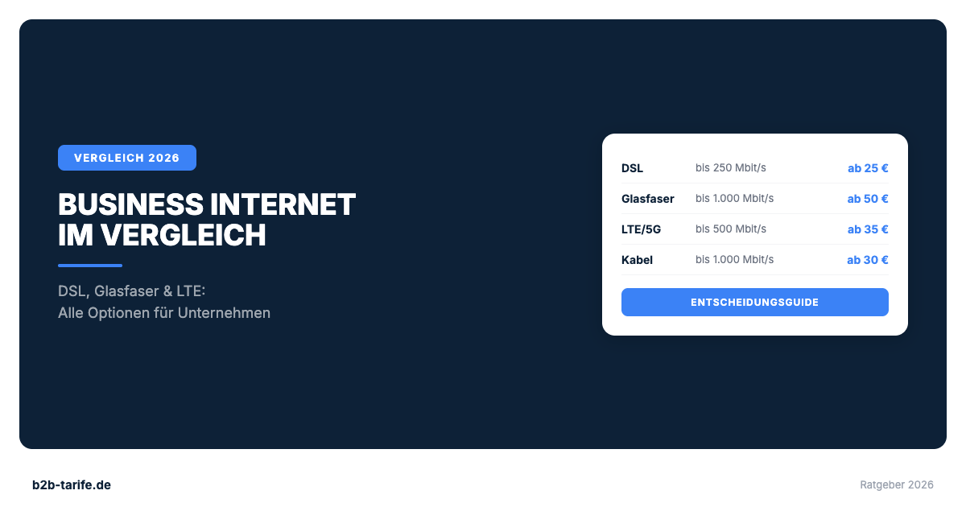This screenshot has height=507, width=966.
Task: Open the b2b-tarife.de site link
Action: click(x=72, y=484)
